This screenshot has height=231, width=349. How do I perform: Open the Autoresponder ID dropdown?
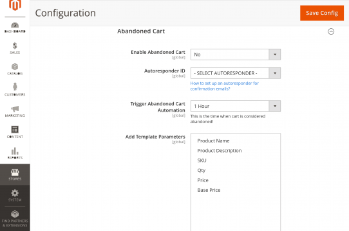coord(236,73)
